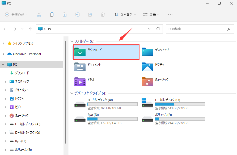Cut item using the scissors icon

(39, 15)
